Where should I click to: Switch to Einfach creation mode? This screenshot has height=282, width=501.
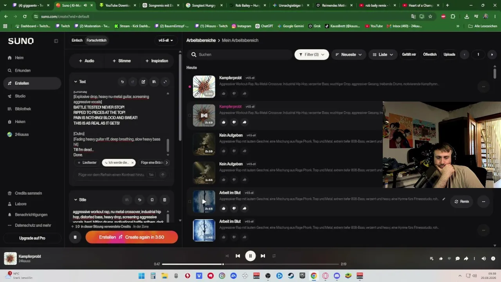pos(77,40)
